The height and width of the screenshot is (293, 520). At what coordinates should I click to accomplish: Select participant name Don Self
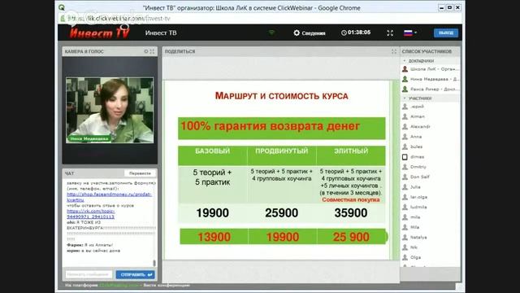click(x=420, y=177)
